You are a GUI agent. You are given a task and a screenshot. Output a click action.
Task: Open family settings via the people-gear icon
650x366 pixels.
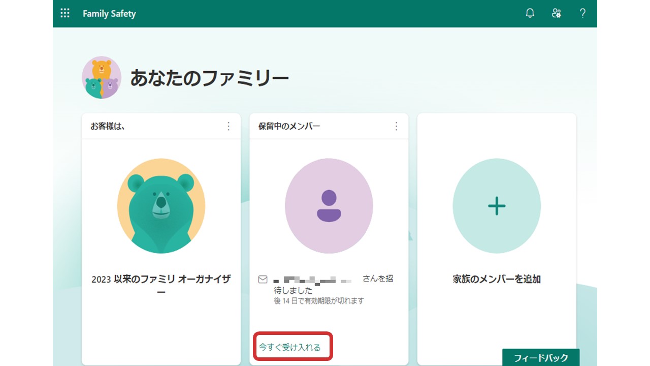click(x=556, y=13)
